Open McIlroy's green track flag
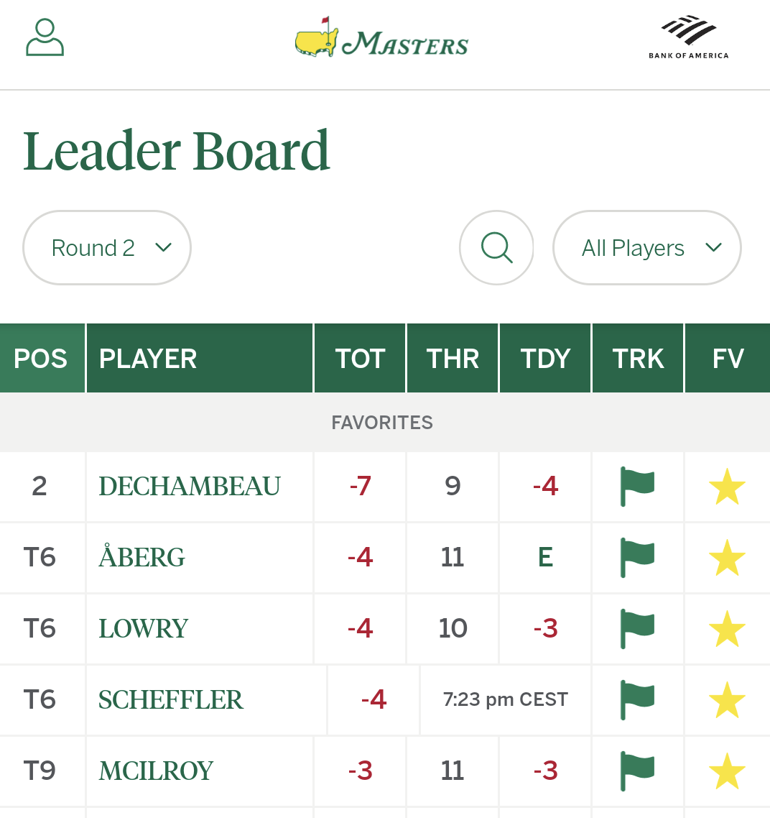The image size is (770, 818). [x=637, y=771]
